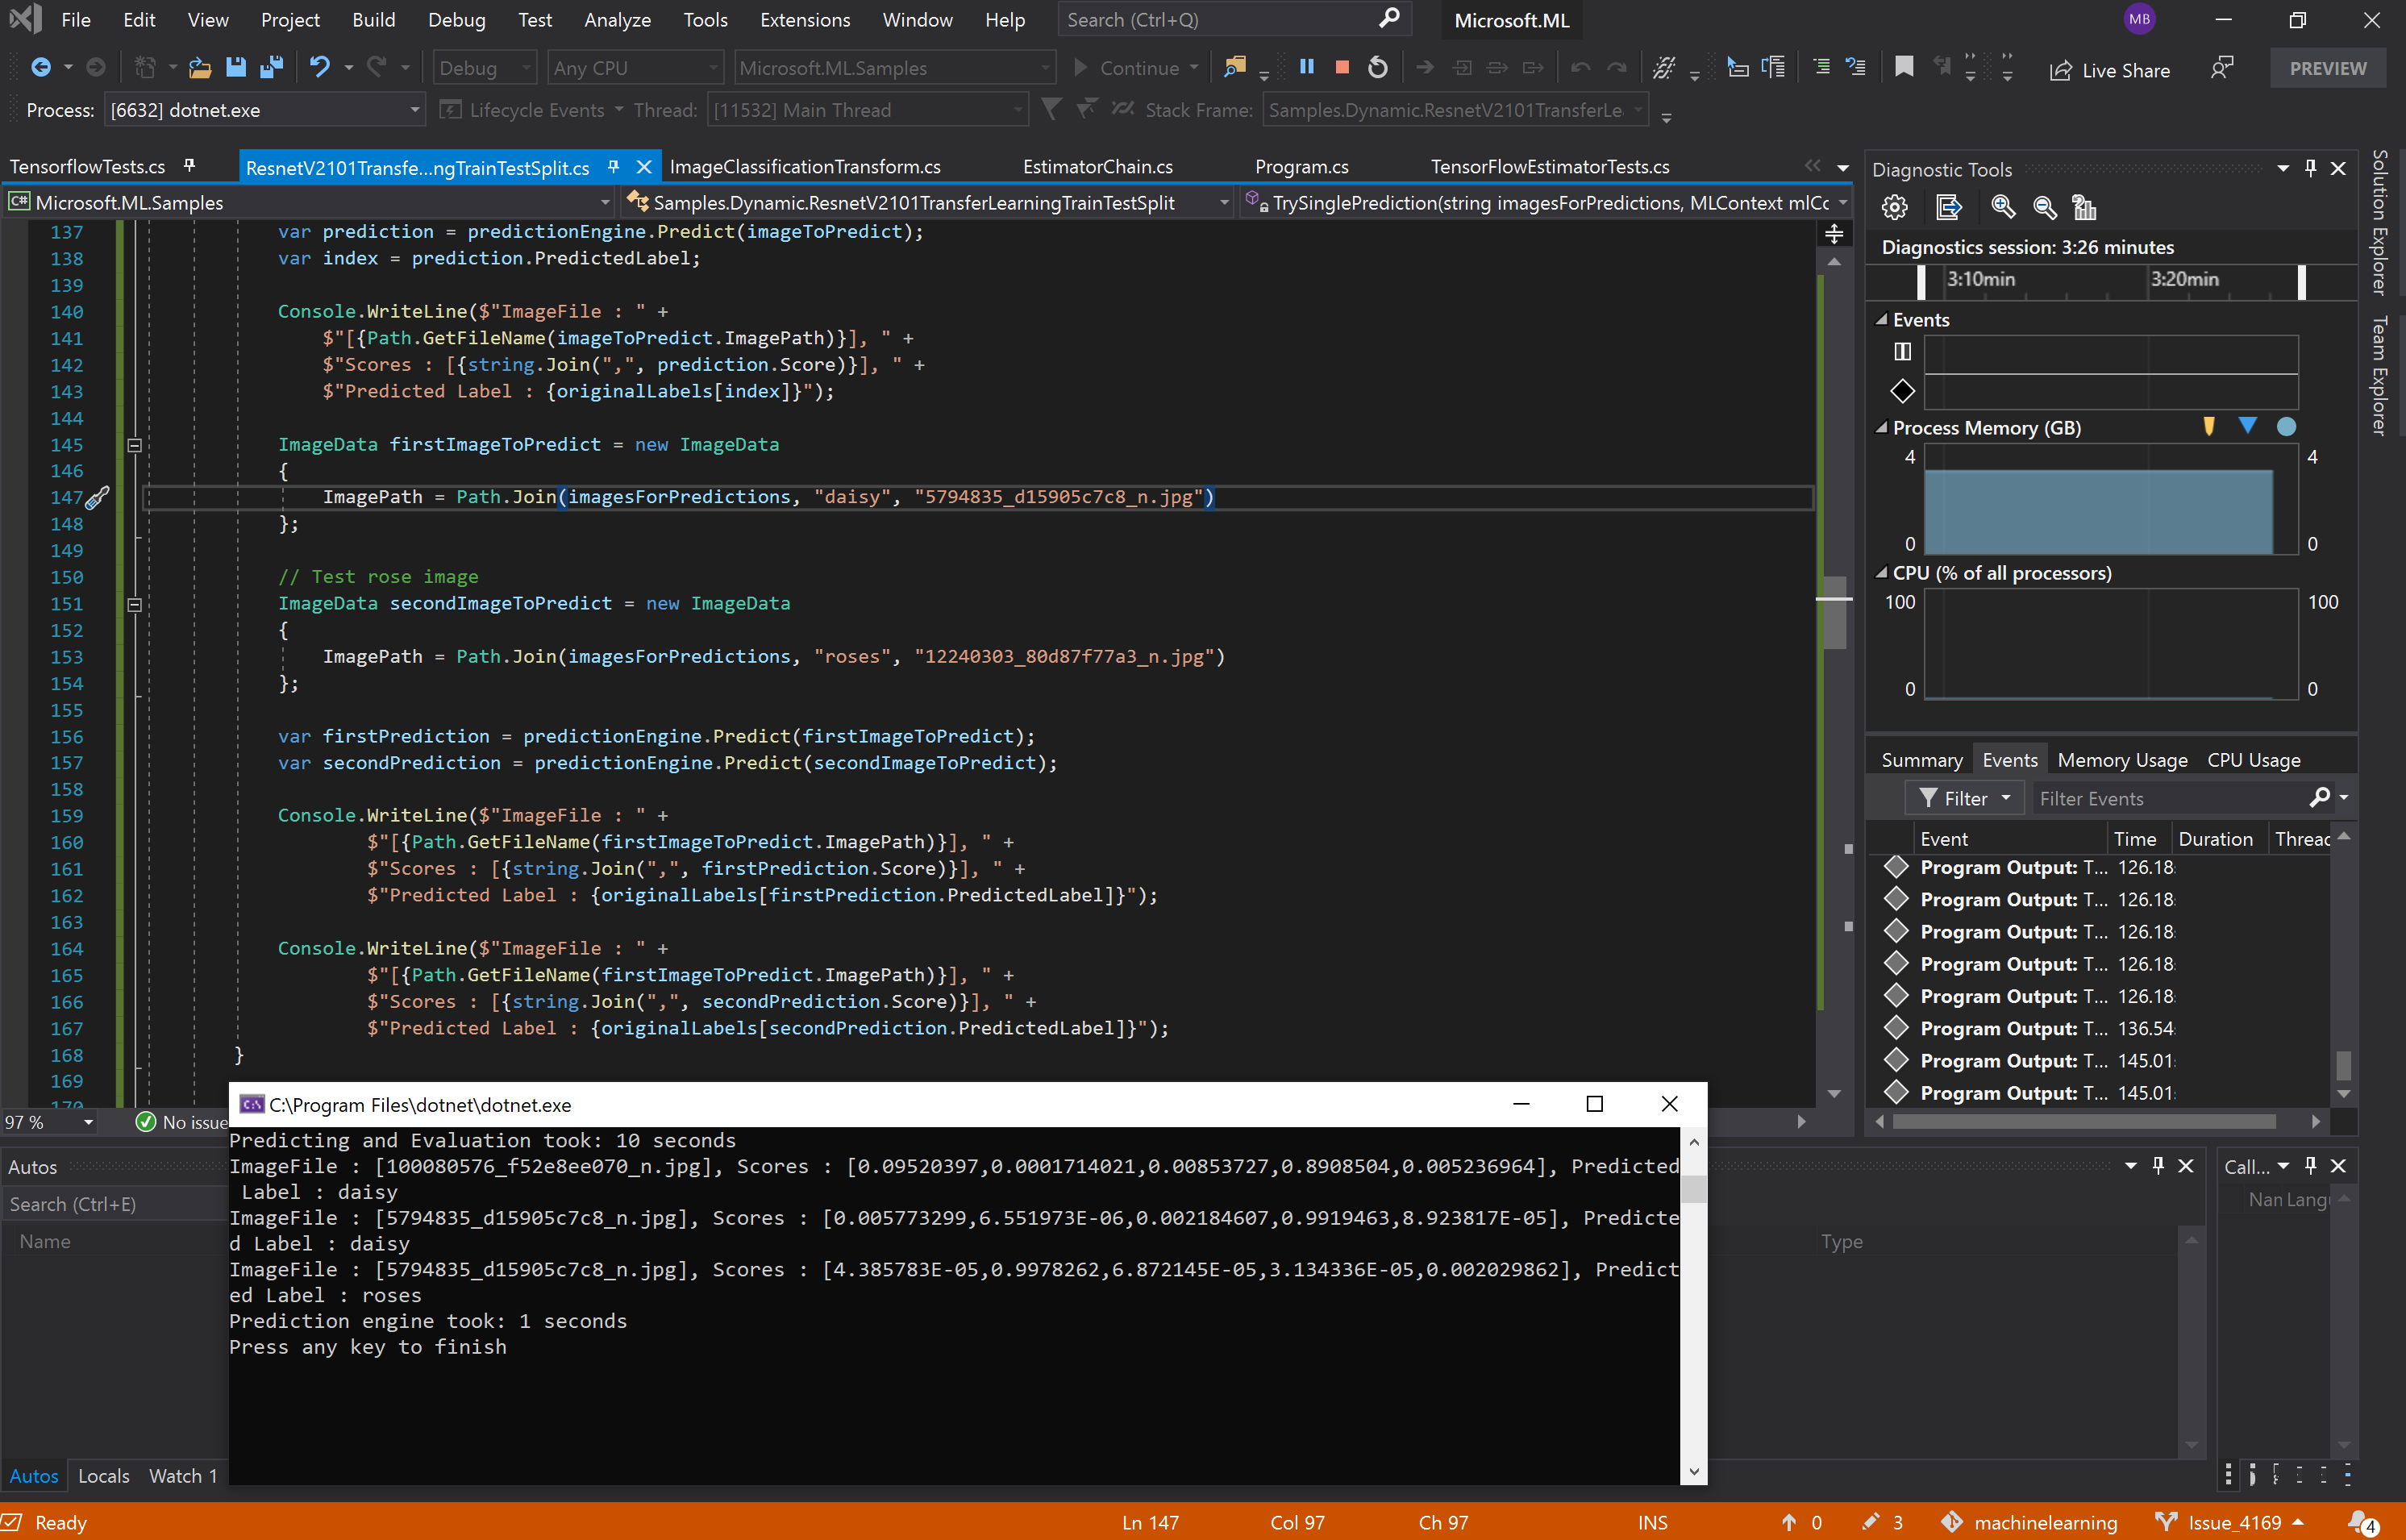The height and width of the screenshot is (1540, 2406).
Task: Stop debugging with the red square button
Action: pos(1342,67)
